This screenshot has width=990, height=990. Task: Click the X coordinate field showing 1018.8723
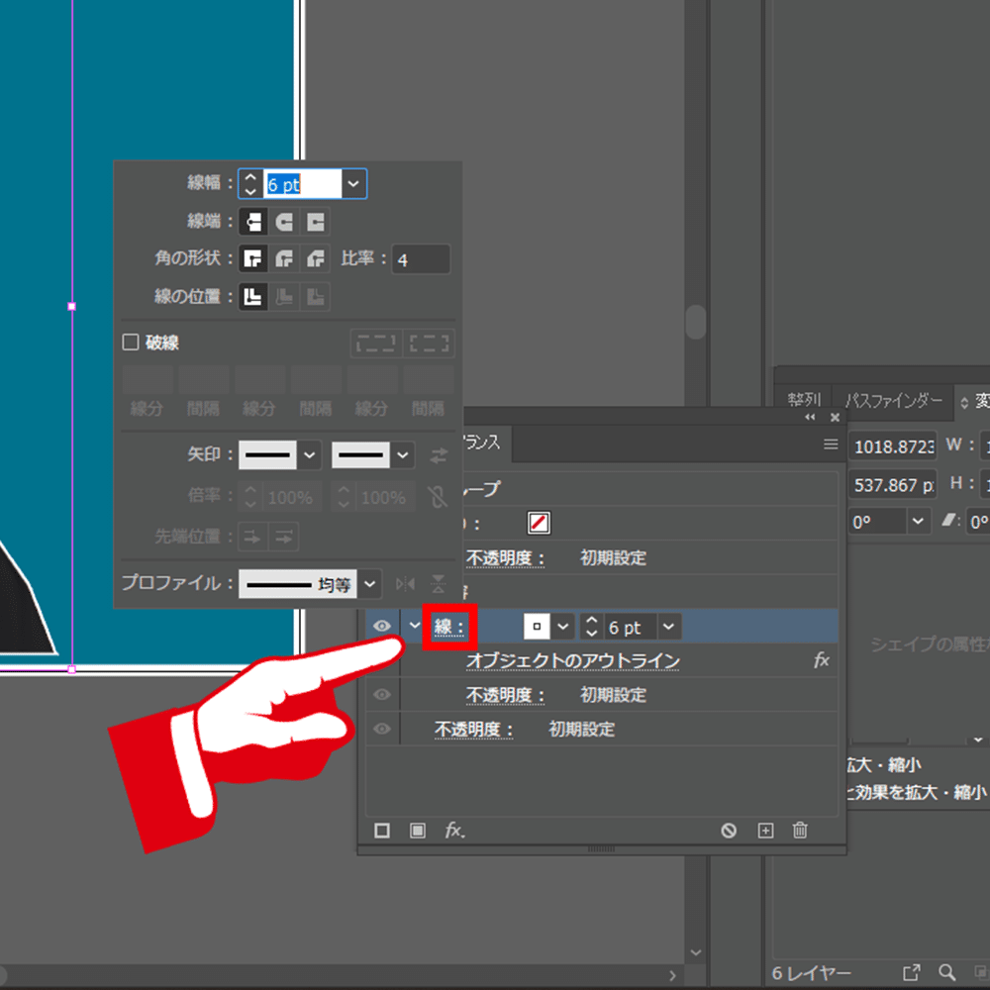(x=892, y=446)
